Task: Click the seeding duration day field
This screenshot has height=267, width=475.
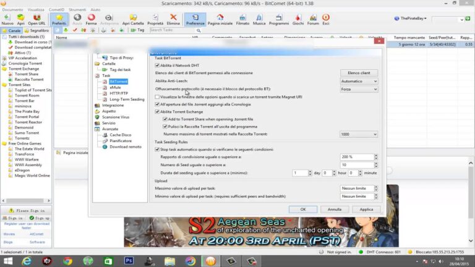Action: tap(300, 173)
